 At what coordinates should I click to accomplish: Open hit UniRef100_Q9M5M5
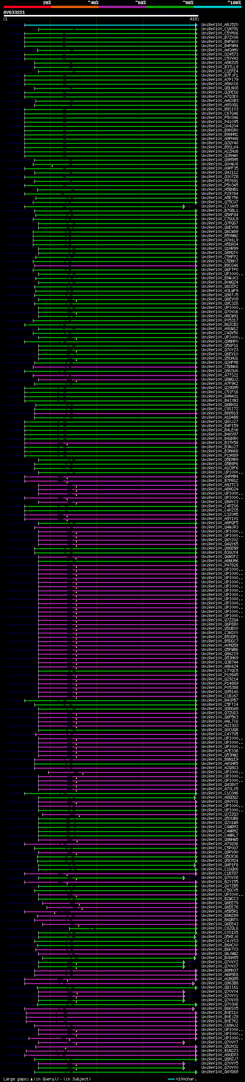coord(220,160)
